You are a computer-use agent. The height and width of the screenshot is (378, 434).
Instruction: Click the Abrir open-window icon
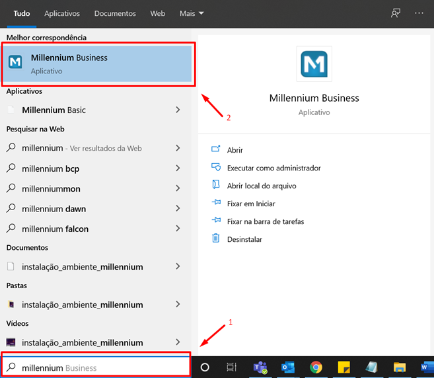point(216,149)
